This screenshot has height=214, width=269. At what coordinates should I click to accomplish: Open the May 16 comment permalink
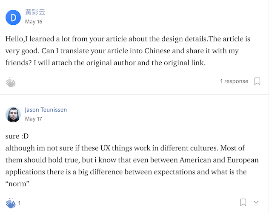(33, 22)
